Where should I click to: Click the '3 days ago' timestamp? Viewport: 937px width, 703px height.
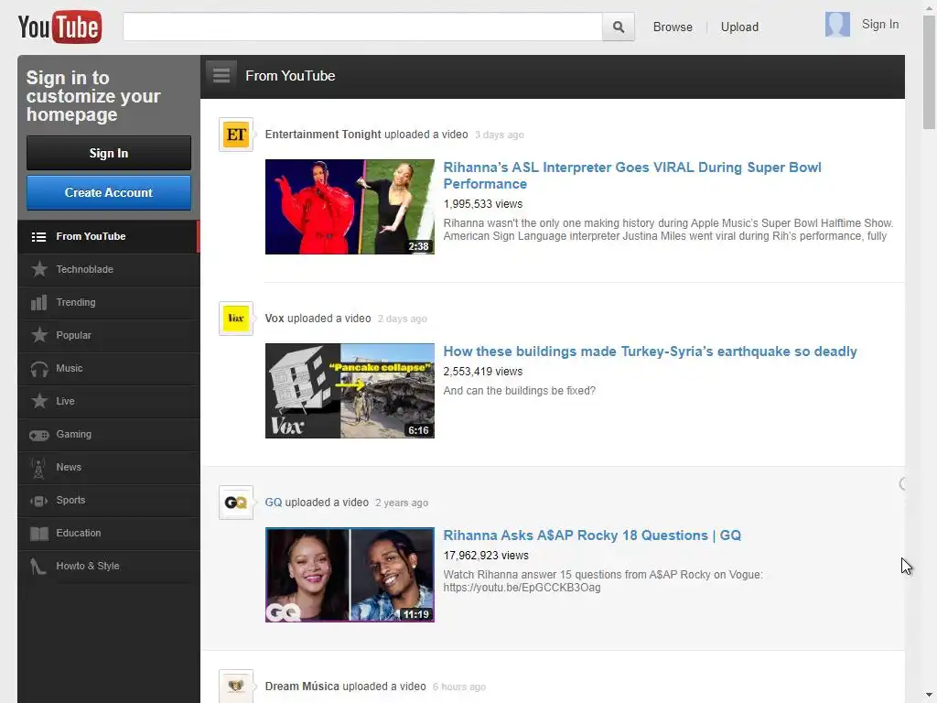(500, 135)
